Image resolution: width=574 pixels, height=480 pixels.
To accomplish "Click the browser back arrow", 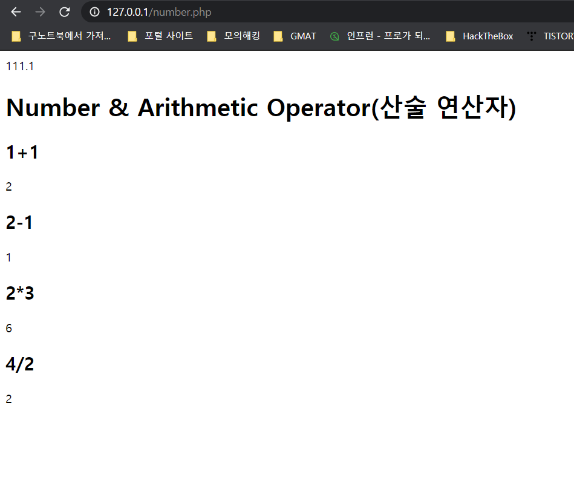I will [x=16, y=12].
